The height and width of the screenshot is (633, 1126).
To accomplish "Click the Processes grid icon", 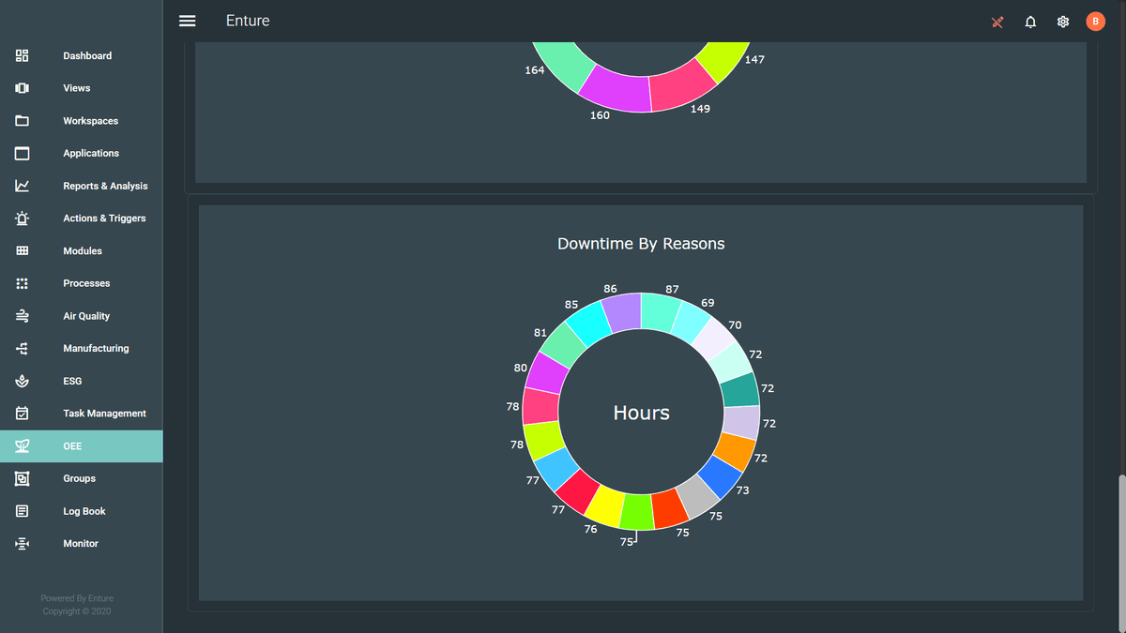I will (x=22, y=282).
